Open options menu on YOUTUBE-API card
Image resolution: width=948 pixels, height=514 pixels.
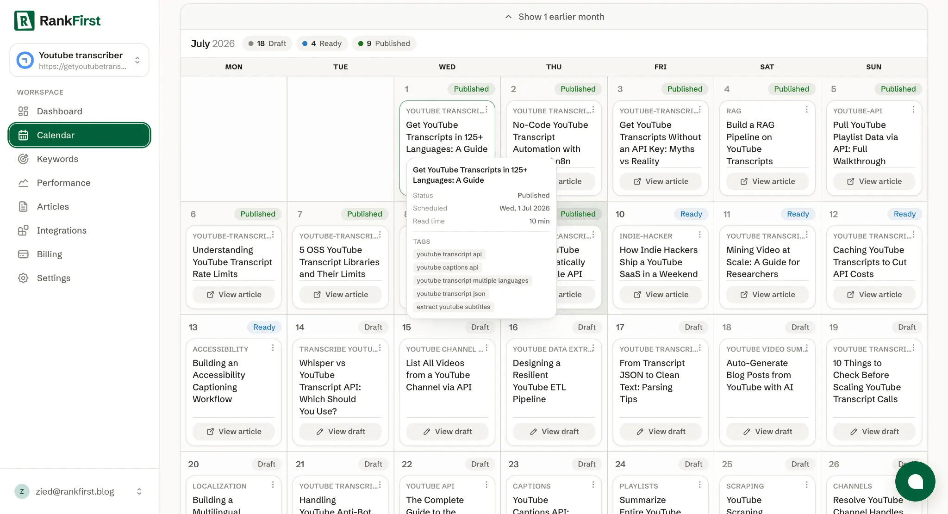coord(913,110)
